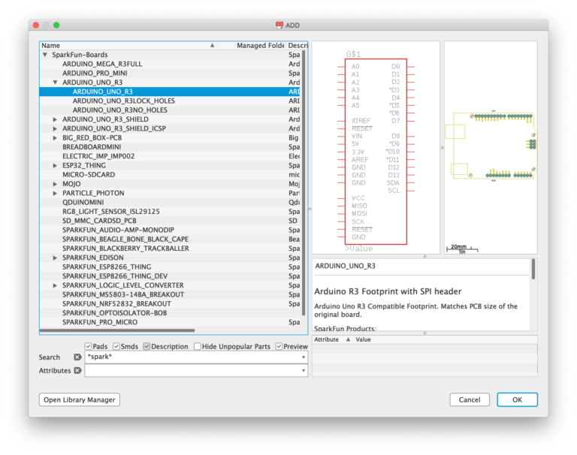Toggle the Pads checkbox
The width and height of the screenshot is (577, 455).
click(88, 346)
